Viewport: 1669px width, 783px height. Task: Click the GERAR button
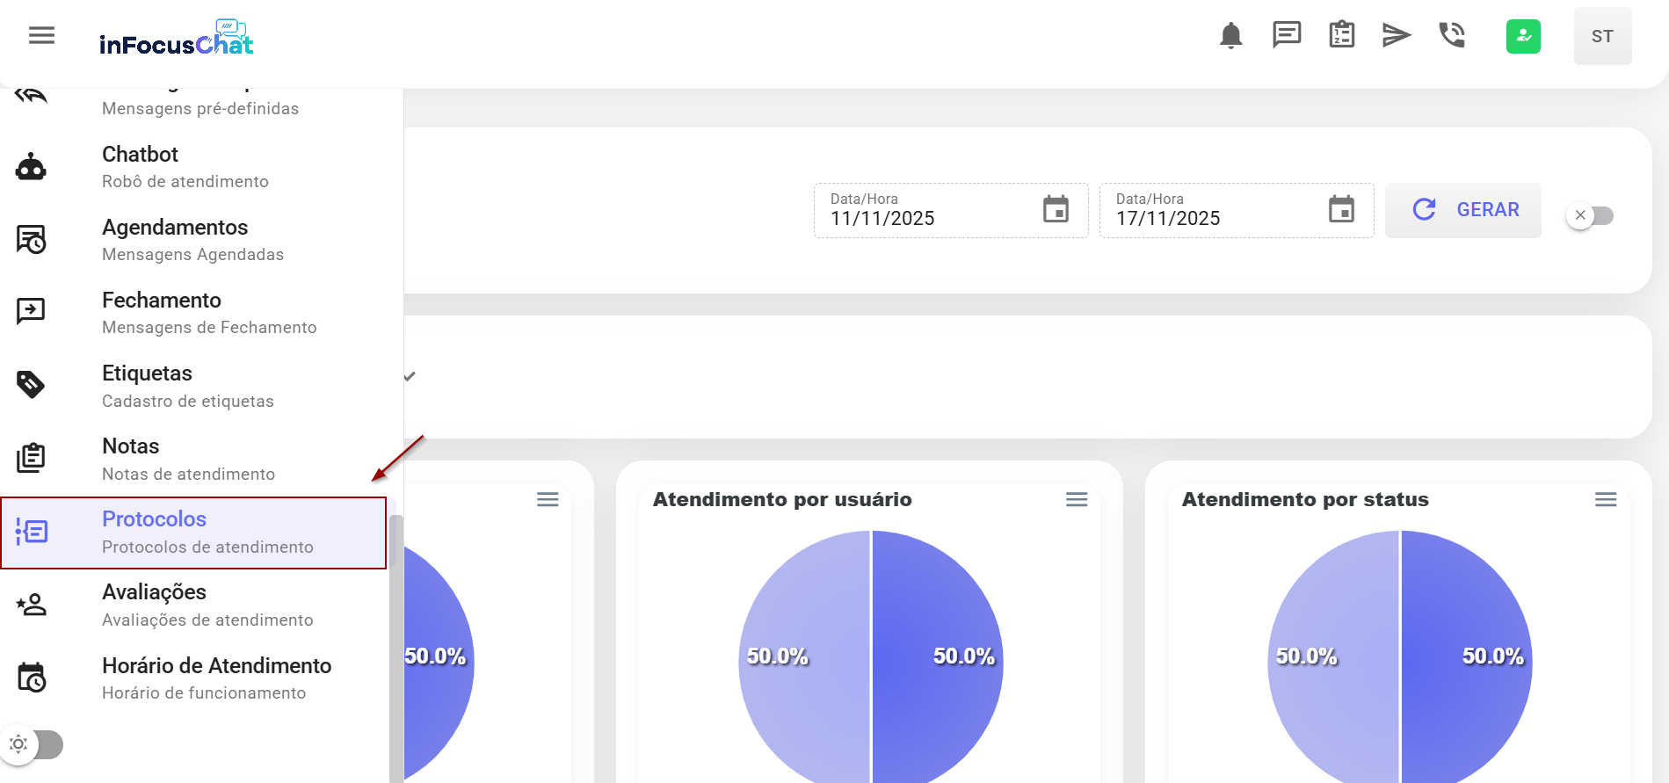[x=1462, y=210]
